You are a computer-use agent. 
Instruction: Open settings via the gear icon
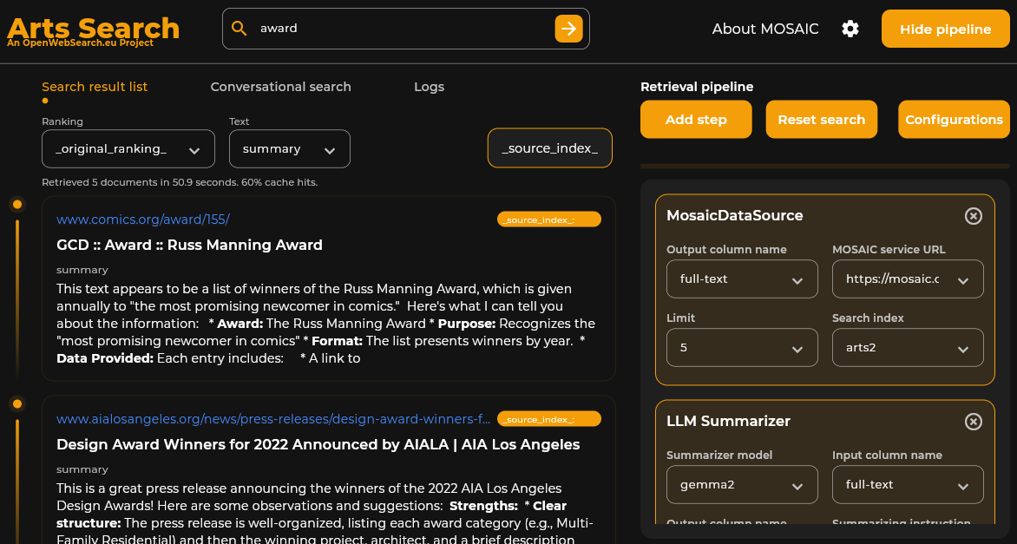[x=850, y=29]
